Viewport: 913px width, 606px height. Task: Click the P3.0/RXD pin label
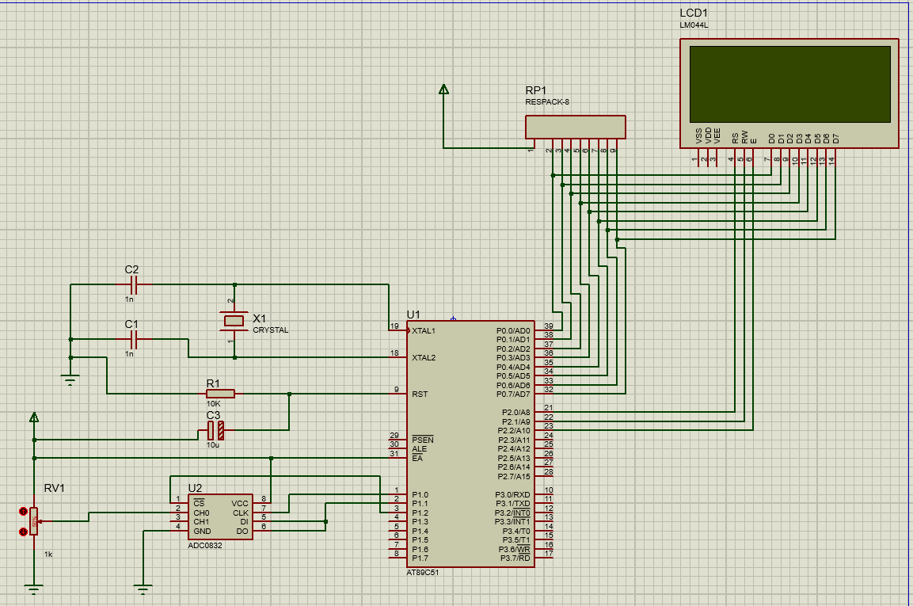tap(512, 495)
